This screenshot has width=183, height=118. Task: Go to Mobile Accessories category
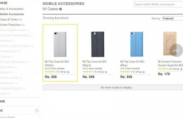[x=12, y=14]
